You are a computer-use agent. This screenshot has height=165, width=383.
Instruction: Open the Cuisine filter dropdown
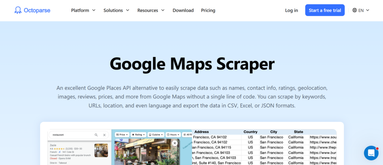coord(156,135)
